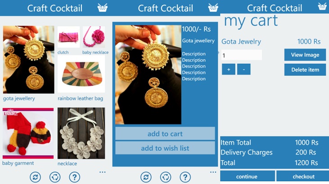Decrease quantity with minus button

point(243,69)
